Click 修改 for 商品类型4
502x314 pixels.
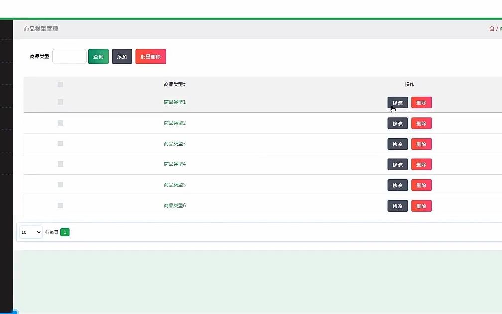[397, 164]
